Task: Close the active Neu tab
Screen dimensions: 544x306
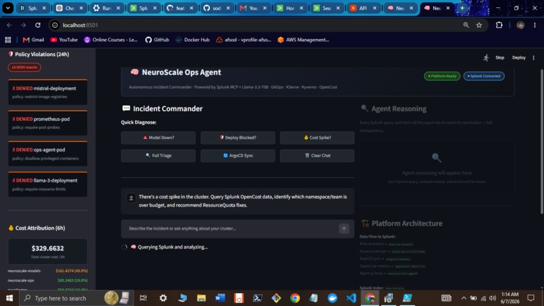Action: (448, 7)
